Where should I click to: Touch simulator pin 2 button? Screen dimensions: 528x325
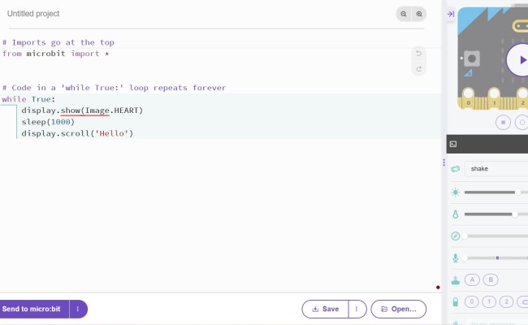(x=506, y=301)
